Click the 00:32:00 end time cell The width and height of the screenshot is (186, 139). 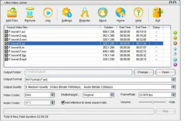[141, 40]
